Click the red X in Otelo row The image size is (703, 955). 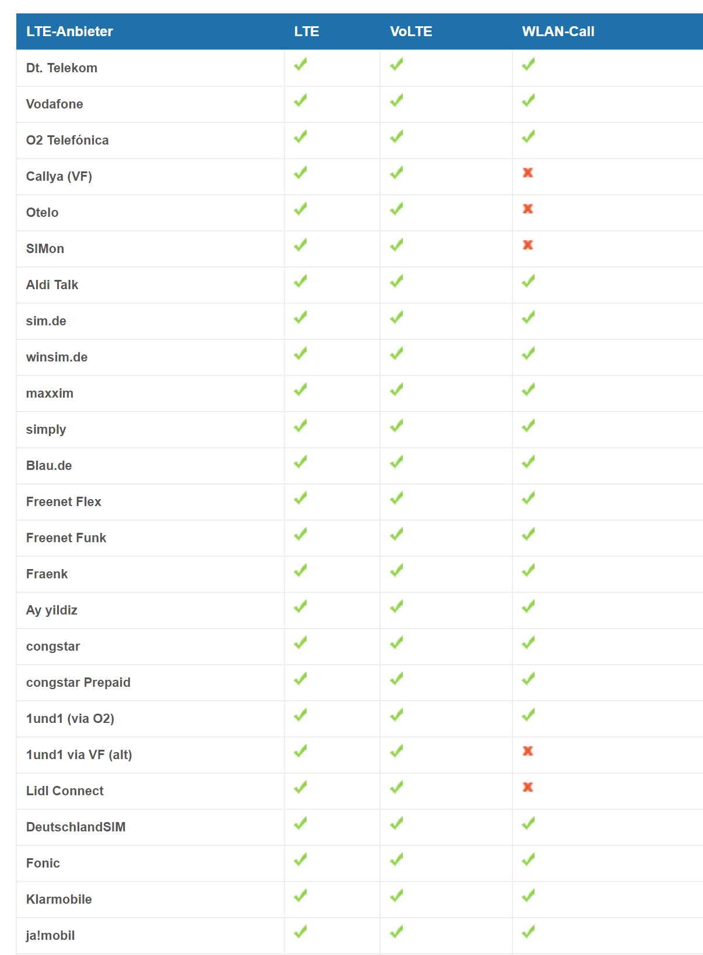tap(528, 209)
